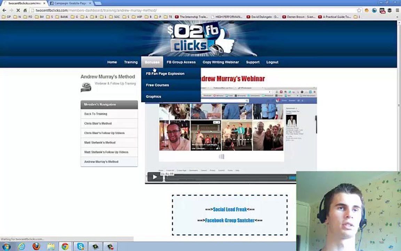Image resolution: width=401 pixels, height=251 pixels.
Task: Click Logout in site navigation
Action: click(x=272, y=62)
